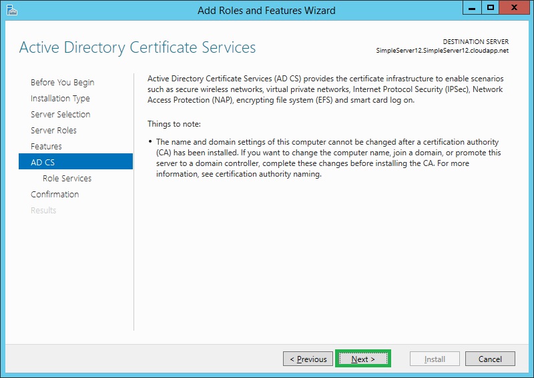Click the disabled Install button
This screenshot has height=378, width=534.
tap(435, 359)
